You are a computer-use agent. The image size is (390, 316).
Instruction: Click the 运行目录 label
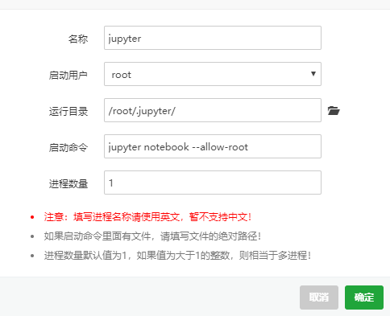[68, 112]
